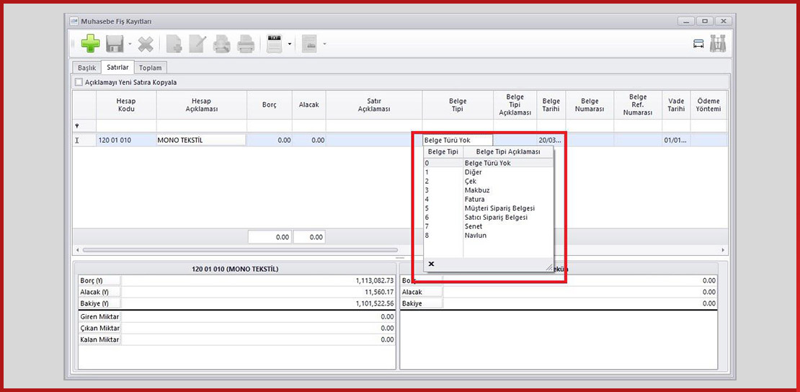
Task: Click the print preview icon
Action: click(x=221, y=44)
